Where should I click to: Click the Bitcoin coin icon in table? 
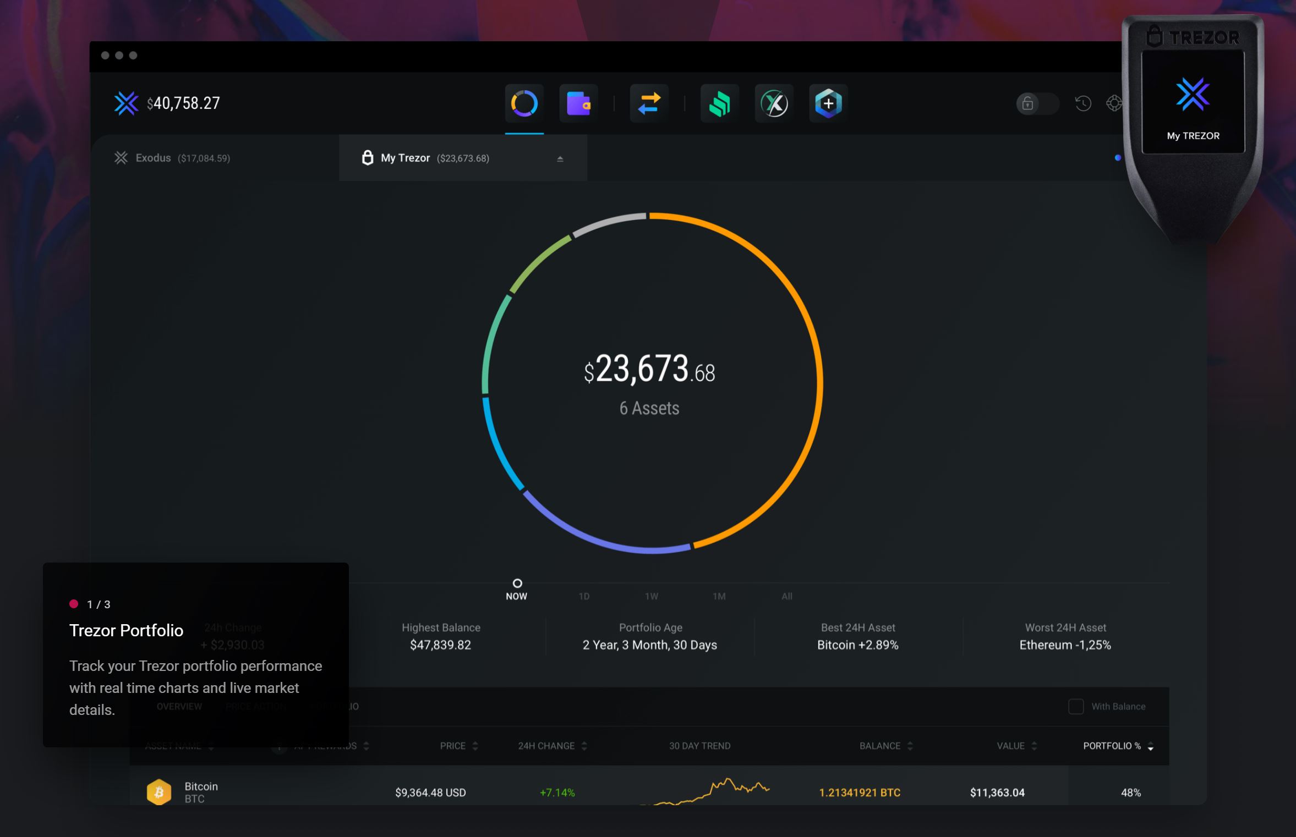coord(158,792)
